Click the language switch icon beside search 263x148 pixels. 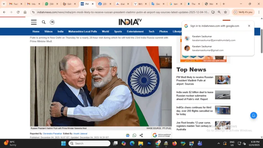(x=52, y=22)
